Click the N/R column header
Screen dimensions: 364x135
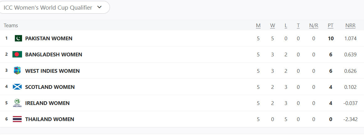coord(314,26)
